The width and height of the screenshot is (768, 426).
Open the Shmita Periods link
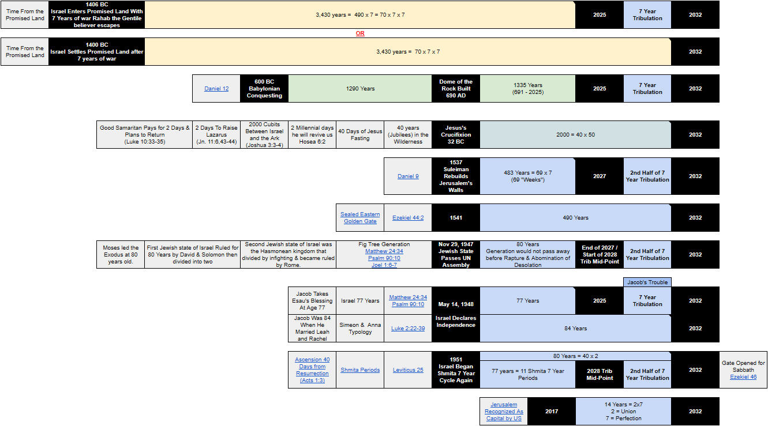[x=360, y=370]
